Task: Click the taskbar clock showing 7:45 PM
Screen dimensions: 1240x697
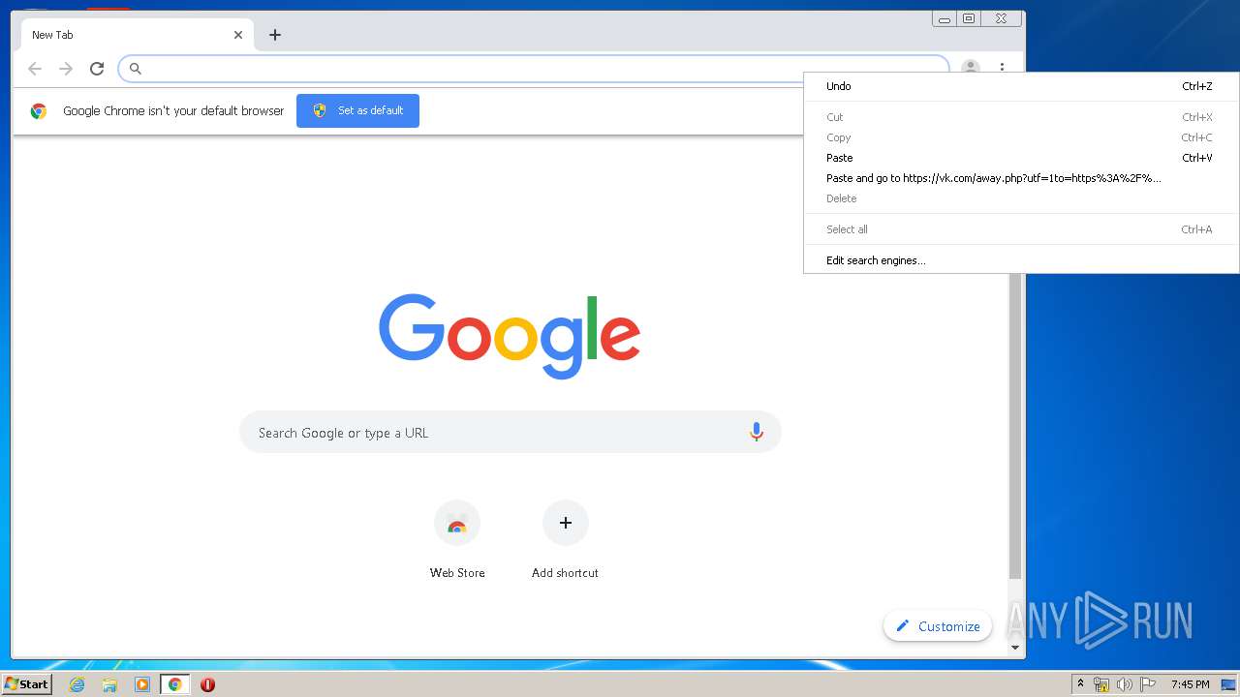Action: click(x=1190, y=684)
